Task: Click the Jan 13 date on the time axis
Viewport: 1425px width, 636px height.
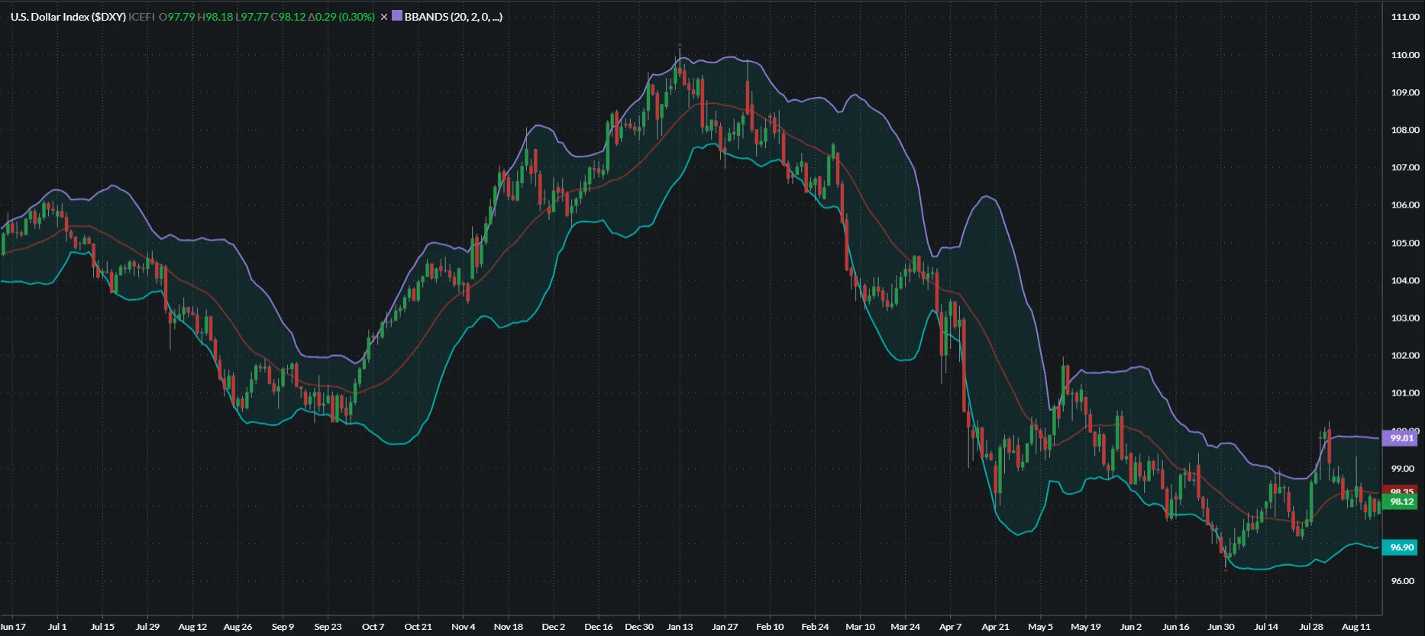Action: pos(680,627)
